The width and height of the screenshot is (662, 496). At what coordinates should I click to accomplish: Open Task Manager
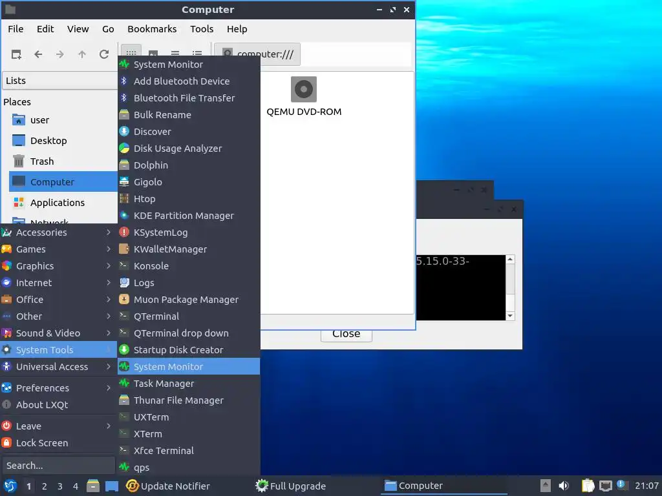tap(189, 384)
